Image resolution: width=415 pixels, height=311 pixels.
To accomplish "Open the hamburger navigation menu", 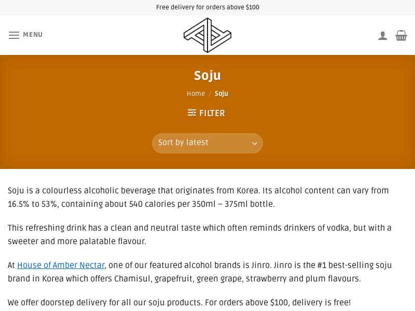I will [14, 35].
